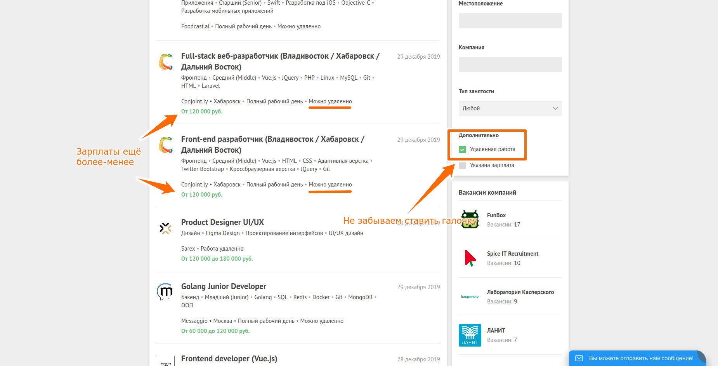Open Spice IT Recruitment logo
The image size is (718, 366).
point(470,258)
